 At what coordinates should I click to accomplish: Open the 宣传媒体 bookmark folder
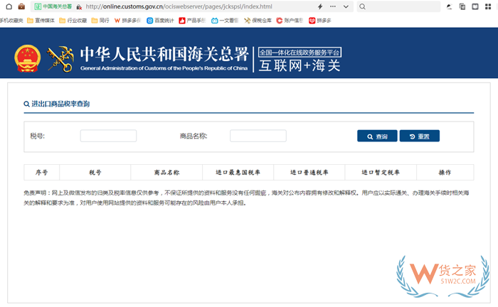[x=41, y=21]
